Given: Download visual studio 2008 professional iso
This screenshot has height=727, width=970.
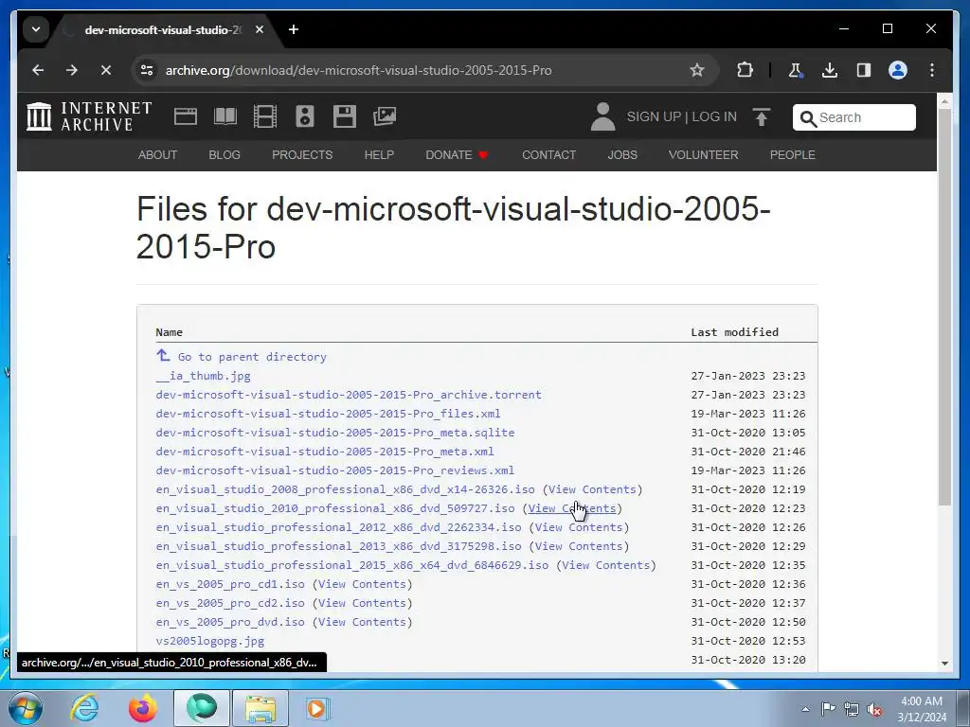Looking at the screenshot, I should pyautogui.click(x=345, y=489).
